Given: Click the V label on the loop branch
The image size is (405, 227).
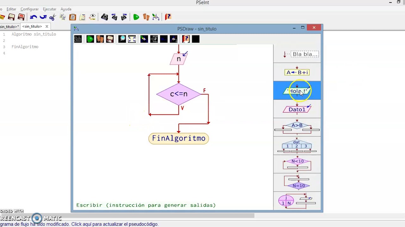Looking at the screenshot, I should (x=182, y=108).
